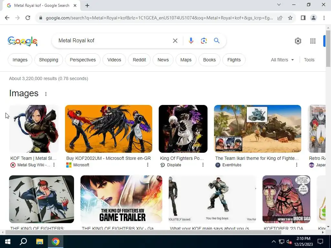Close the Metal Royal kof tab
The image size is (331, 248).
(75, 6)
